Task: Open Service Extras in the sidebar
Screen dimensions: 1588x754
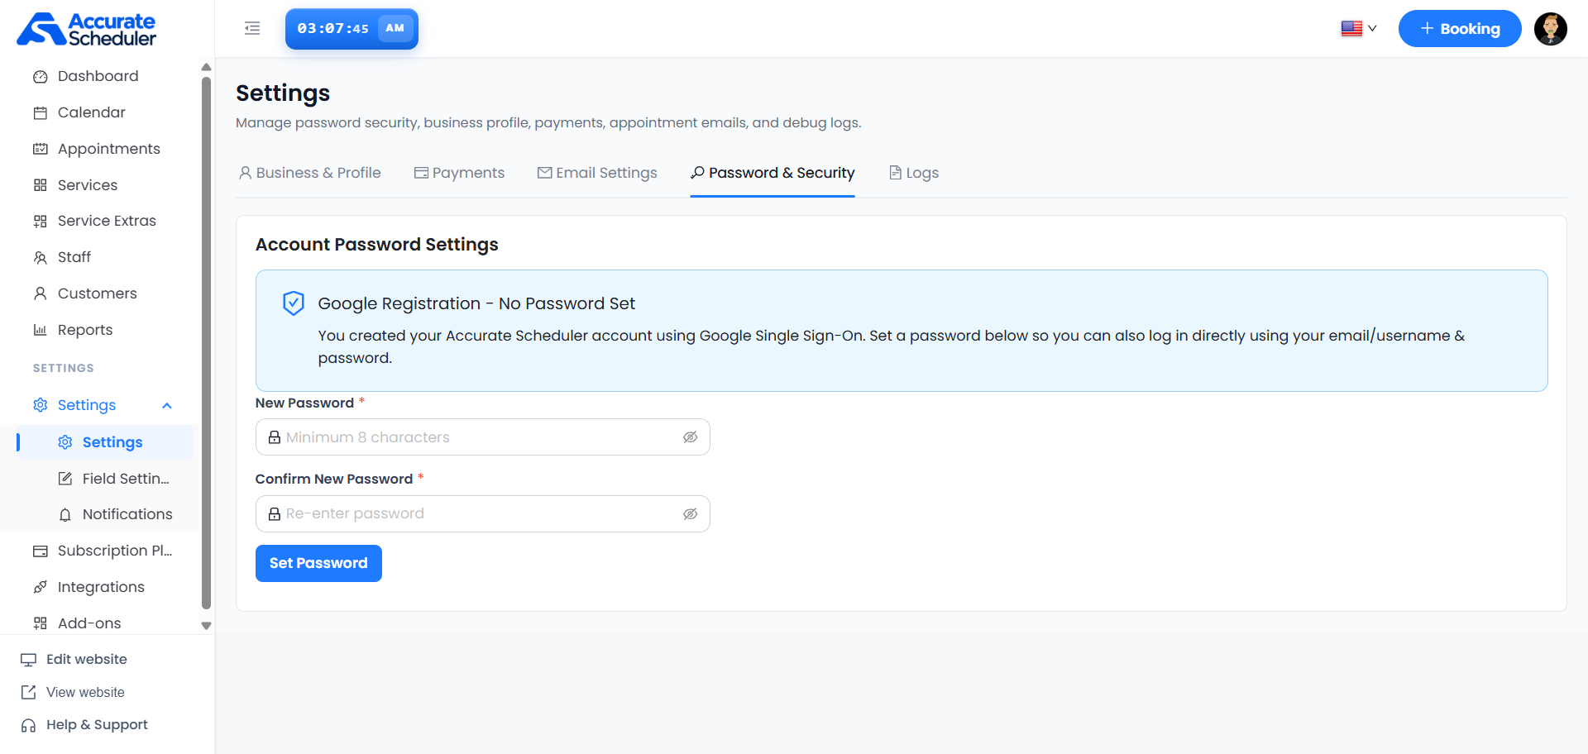Action: pos(107,221)
